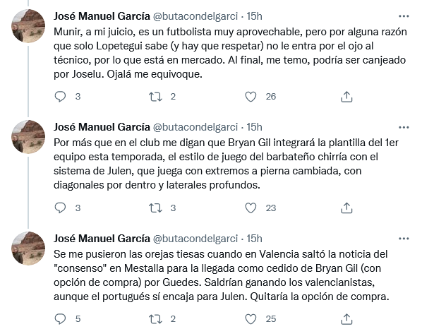Open more options on the Bryan Gil tweet
Viewport: 422px width, 329px height.
coord(404,127)
